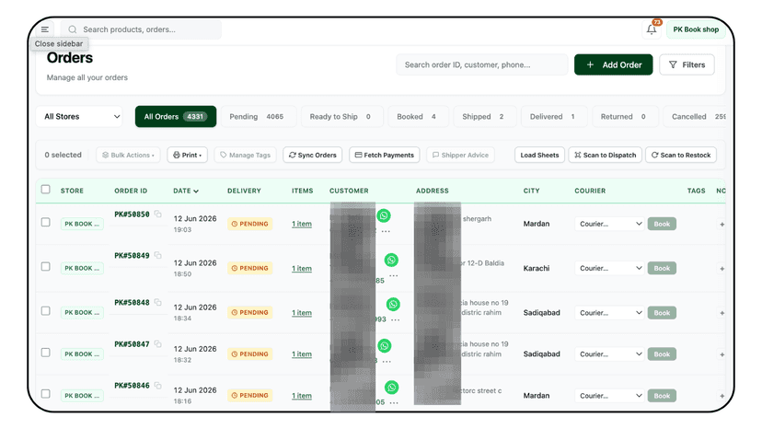Click Scan to Dispatch button

pyautogui.click(x=605, y=156)
